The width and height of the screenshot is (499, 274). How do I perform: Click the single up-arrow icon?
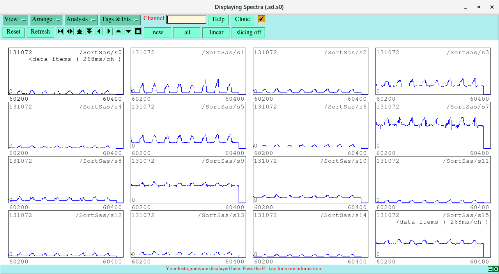tap(119, 32)
